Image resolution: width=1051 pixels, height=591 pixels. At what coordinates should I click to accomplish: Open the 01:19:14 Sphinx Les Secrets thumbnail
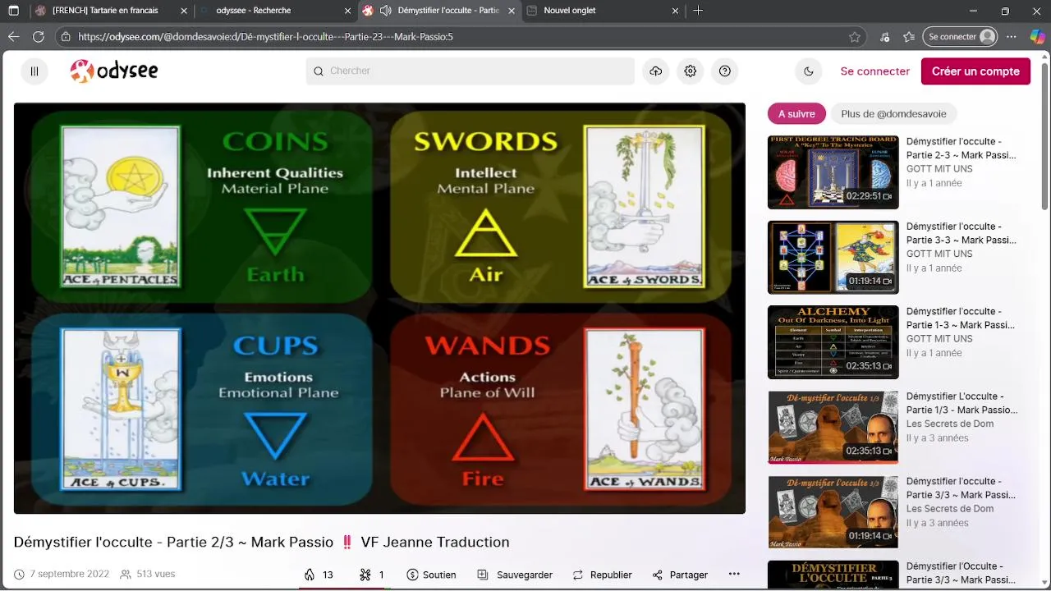tap(833, 512)
